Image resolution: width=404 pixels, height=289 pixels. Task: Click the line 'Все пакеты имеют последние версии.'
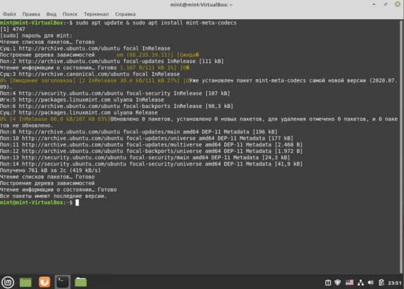tap(53, 196)
